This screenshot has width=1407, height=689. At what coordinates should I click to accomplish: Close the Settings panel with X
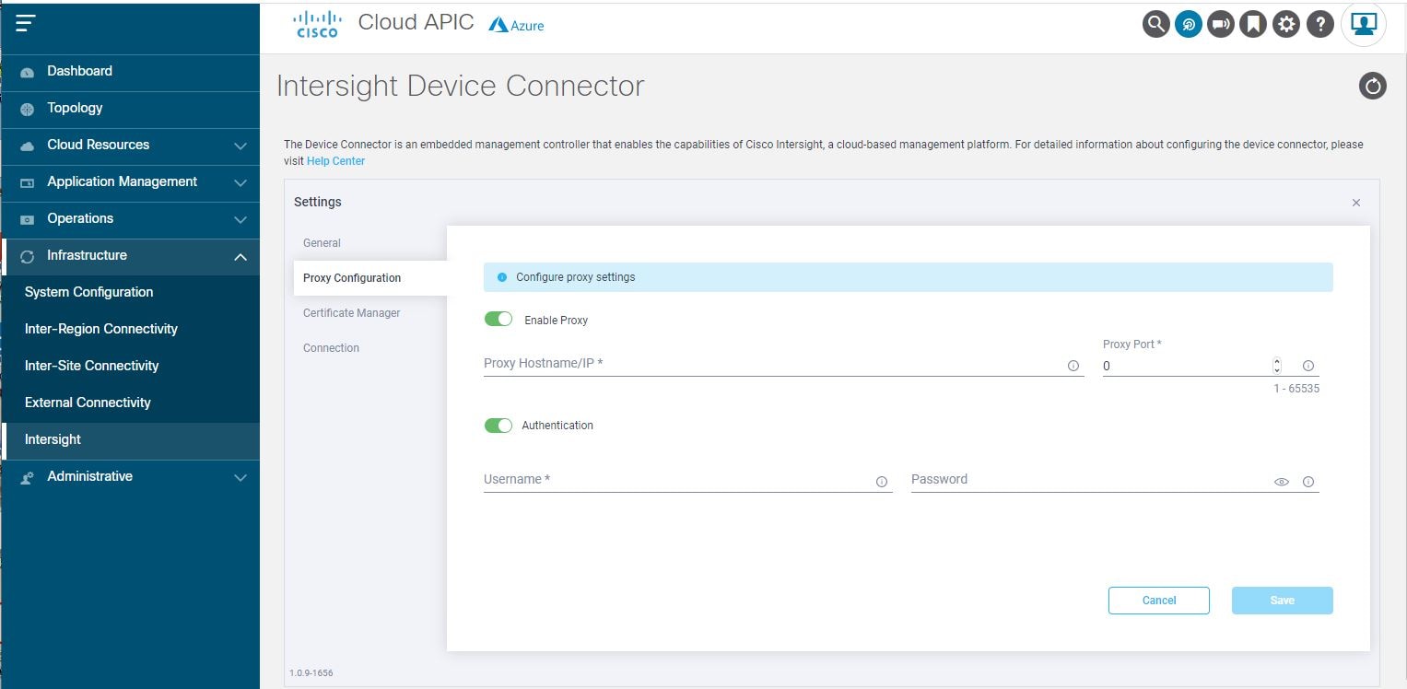(1356, 203)
